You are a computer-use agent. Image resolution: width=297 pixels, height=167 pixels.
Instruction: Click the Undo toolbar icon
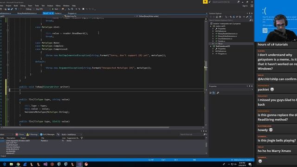(x=16, y=9)
